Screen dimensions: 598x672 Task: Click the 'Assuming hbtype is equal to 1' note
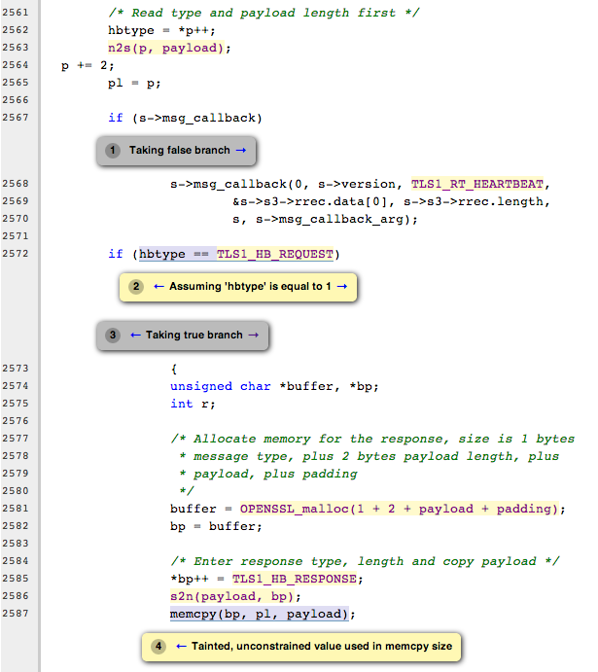pyautogui.click(x=250, y=287)
